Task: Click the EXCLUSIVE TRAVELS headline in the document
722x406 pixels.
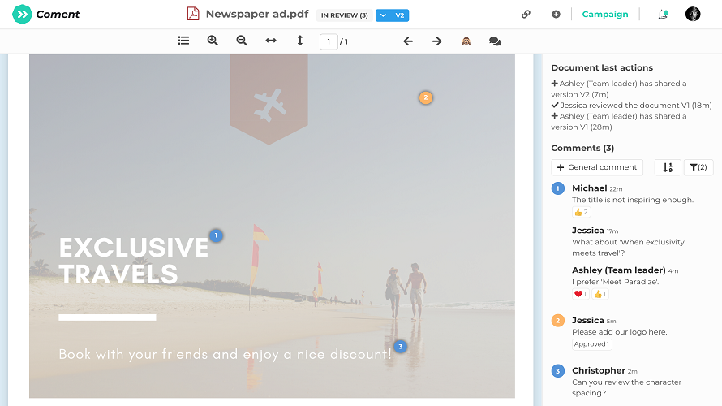Action: 134,261
